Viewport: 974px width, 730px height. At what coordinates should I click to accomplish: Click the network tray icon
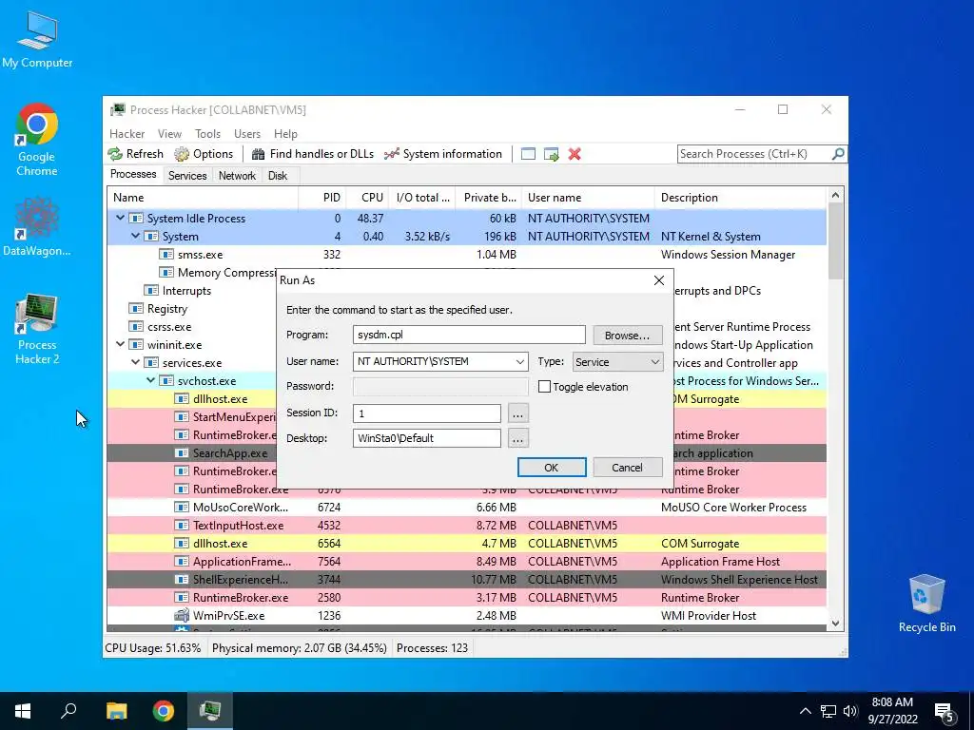pos(828,711)
